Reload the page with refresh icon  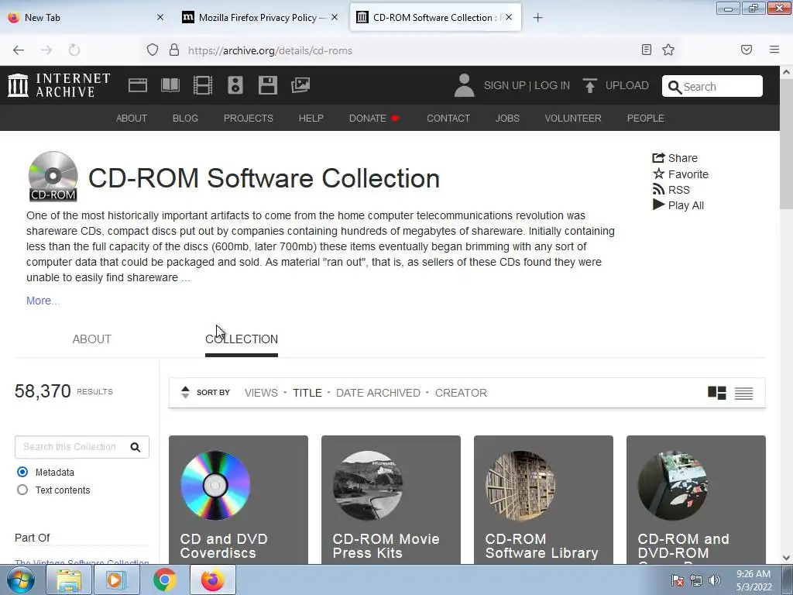pos(74,50)
